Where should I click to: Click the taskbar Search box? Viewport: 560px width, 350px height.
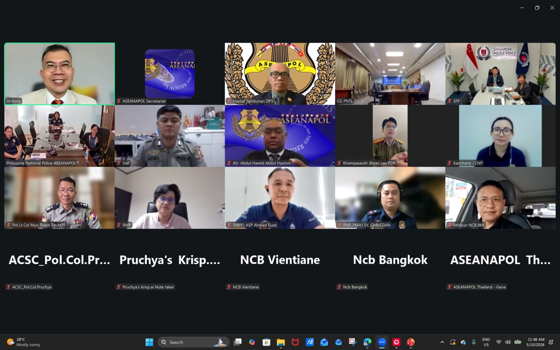click(194, 342)
